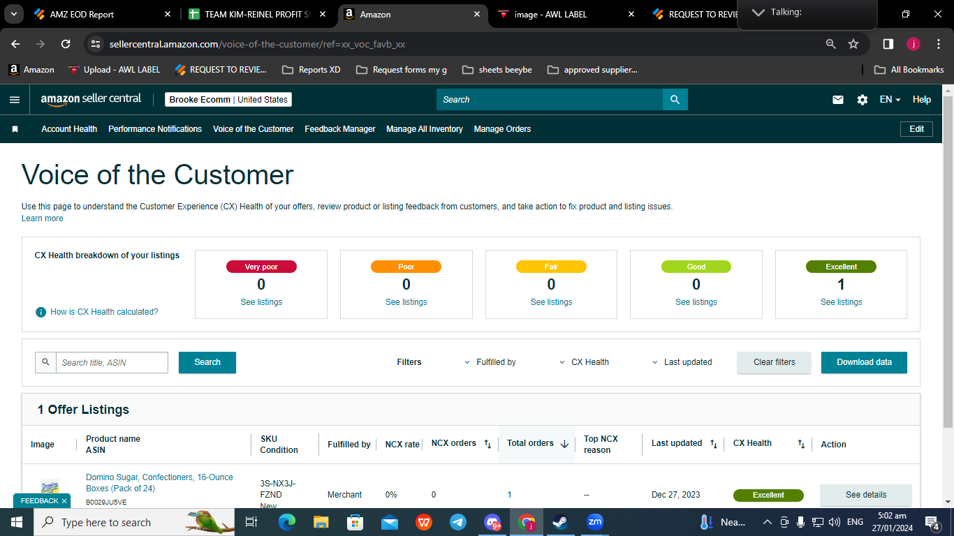The height and width of the screenshot is (536, 954).
Task: Focus the Seller Central top search box
Action: [550, 100]
